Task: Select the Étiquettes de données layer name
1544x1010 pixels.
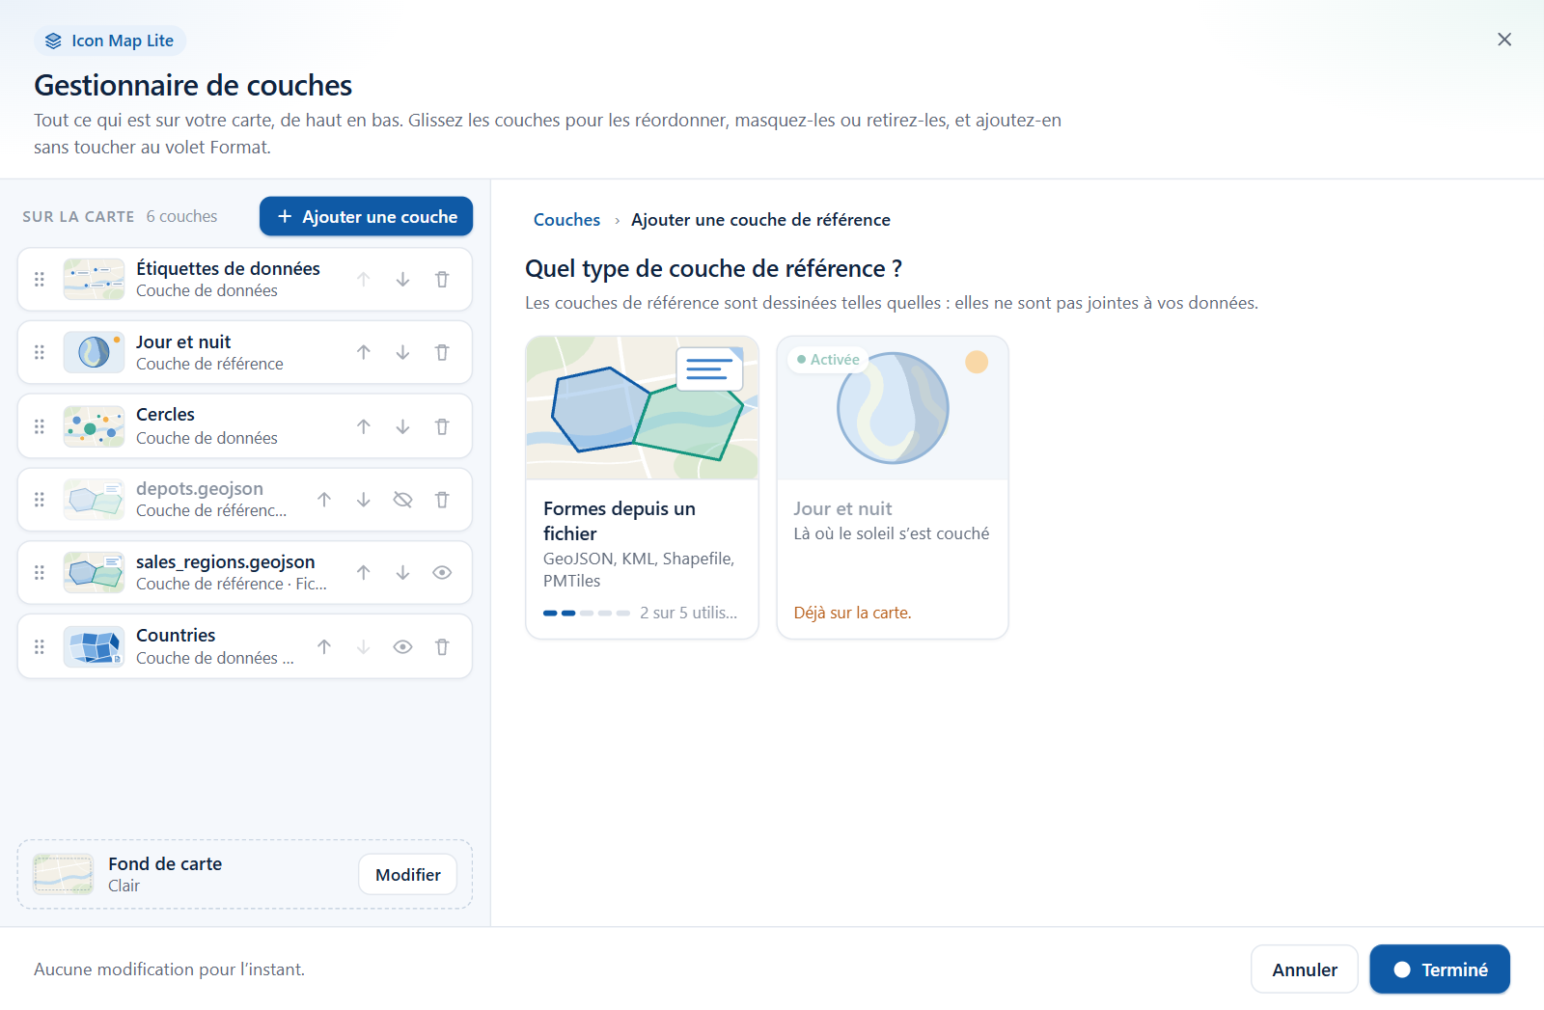Action: click(228, 268)
